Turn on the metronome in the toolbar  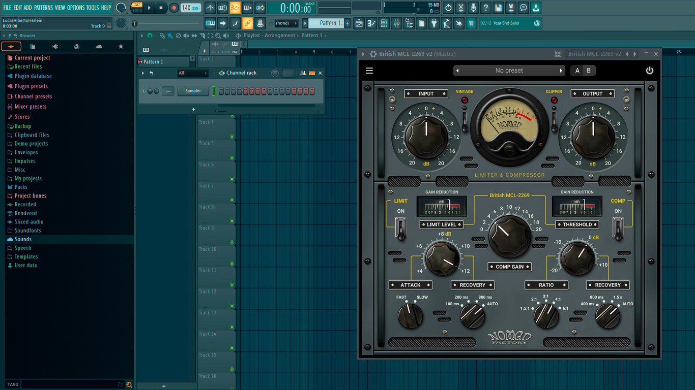[x=210, y=8]
